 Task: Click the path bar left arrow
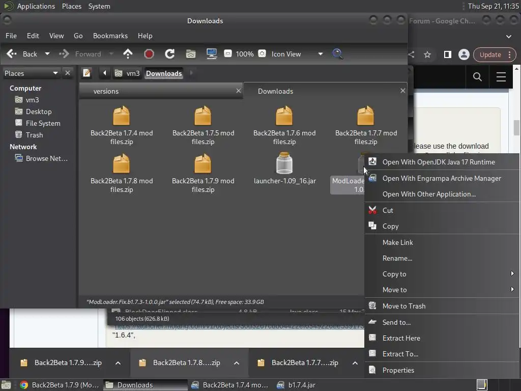(105, 73)
